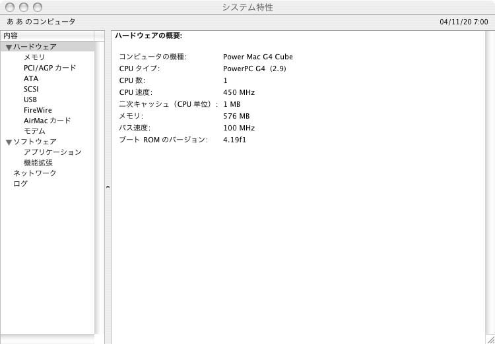Viewport: 495px width, 344px height.
Task: Click the CPU タイプ label
Action: (139, 69)
